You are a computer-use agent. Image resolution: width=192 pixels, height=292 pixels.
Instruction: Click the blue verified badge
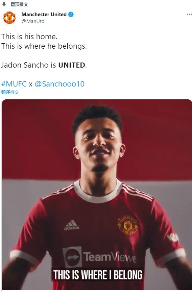pos(71,14)
